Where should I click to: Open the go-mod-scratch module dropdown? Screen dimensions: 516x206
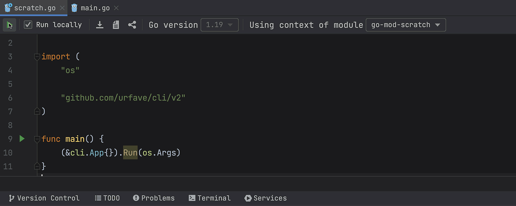pyautogui.click(x=406, y=25)
